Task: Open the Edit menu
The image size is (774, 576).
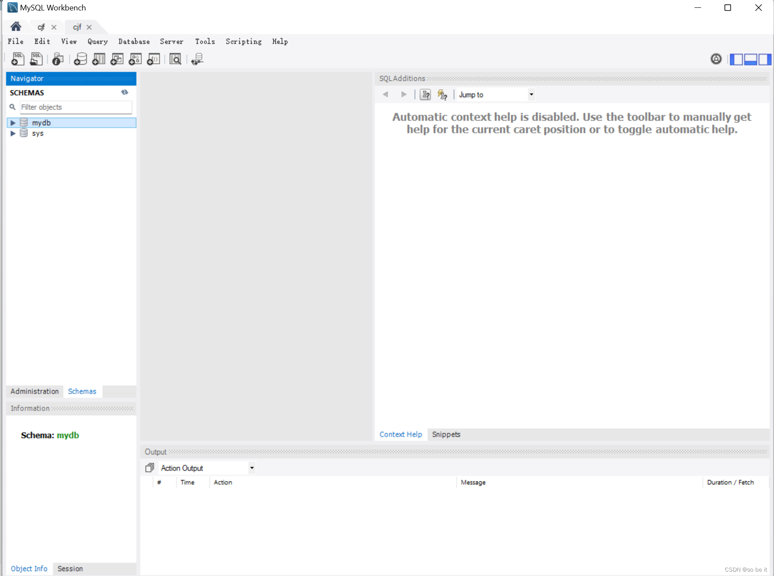Action: [42, 41]
